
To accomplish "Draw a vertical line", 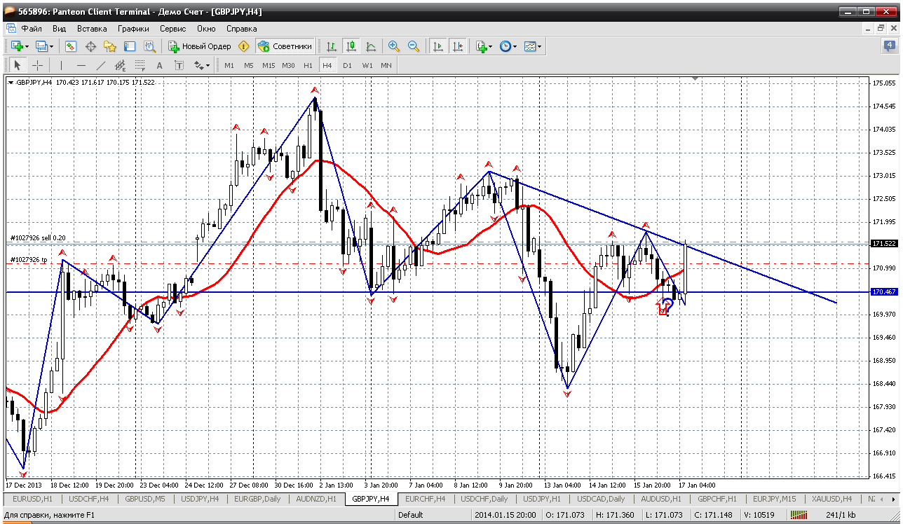I will pyautogui.click(x=61, y=65).
